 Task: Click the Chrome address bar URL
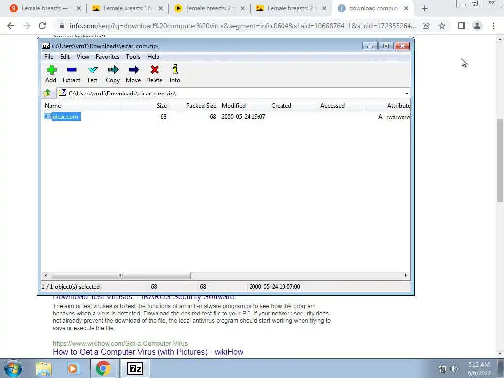pos(243,26)
